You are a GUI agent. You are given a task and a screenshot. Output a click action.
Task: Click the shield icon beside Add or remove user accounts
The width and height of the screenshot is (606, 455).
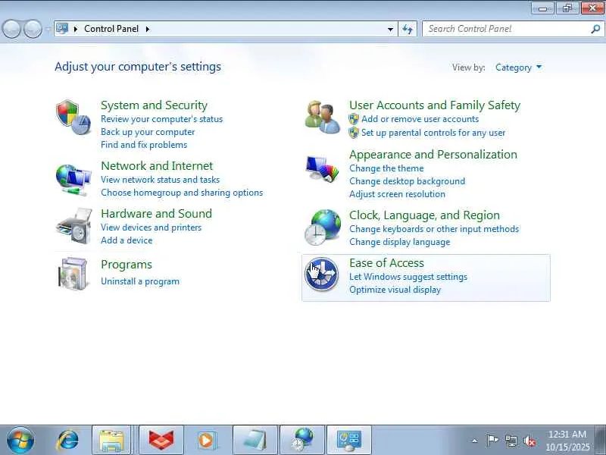coord(353,119)
